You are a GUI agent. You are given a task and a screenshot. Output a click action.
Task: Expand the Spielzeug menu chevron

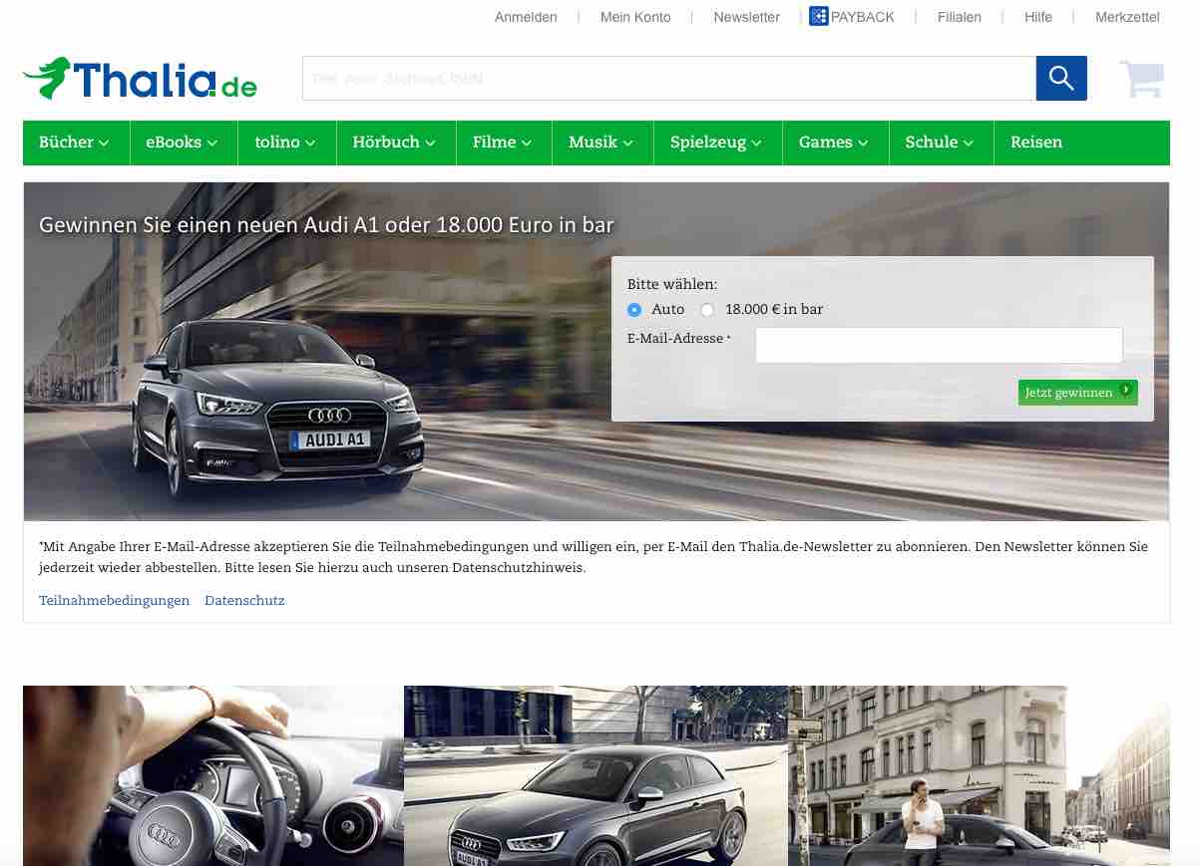pos(756,144)
